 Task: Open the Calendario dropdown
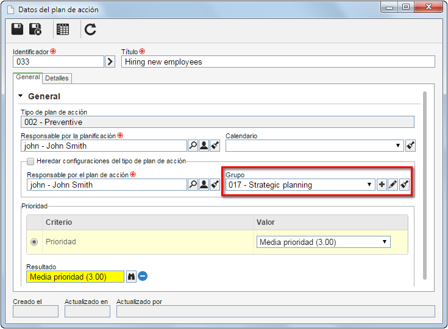(315, 146)
